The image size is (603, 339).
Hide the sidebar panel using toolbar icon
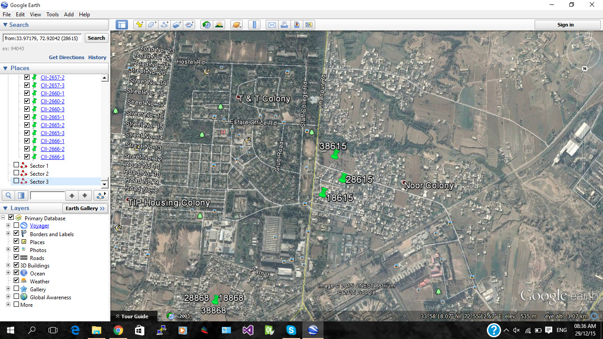click(122, 25)
